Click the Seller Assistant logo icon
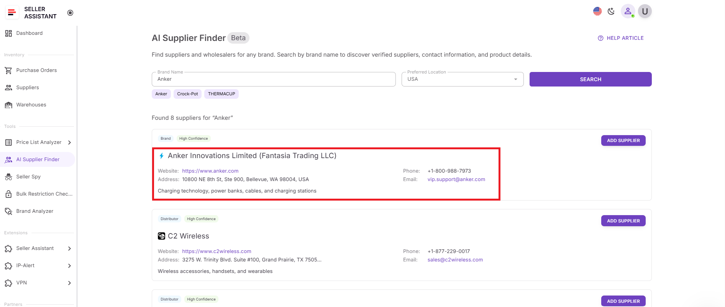 (12, 13)
